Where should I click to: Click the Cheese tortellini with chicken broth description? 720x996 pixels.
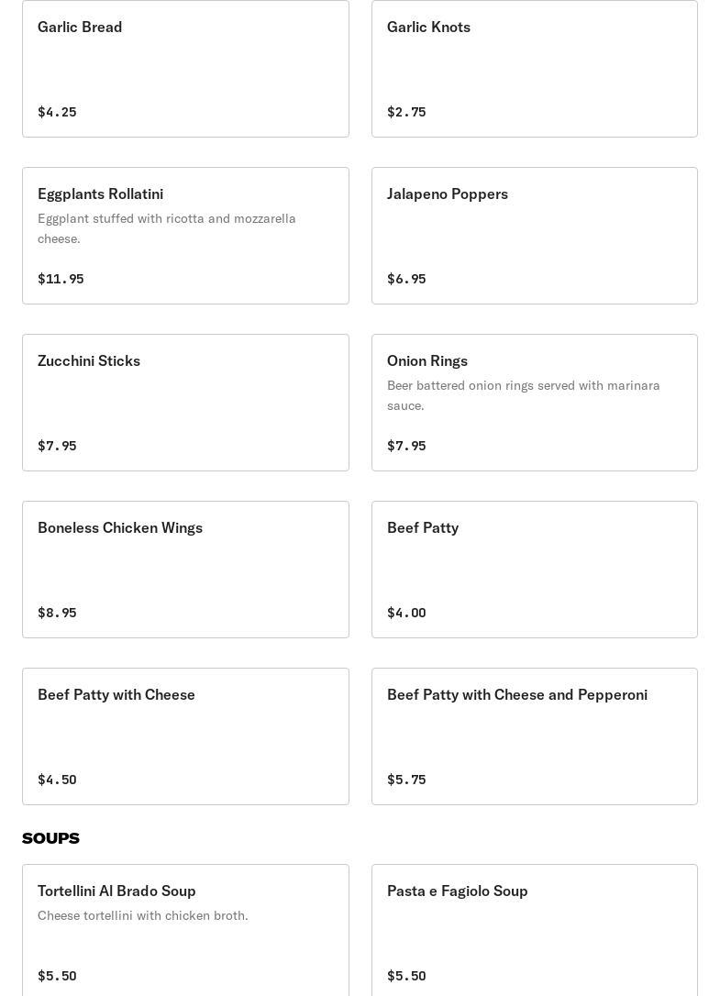point(143,915)
